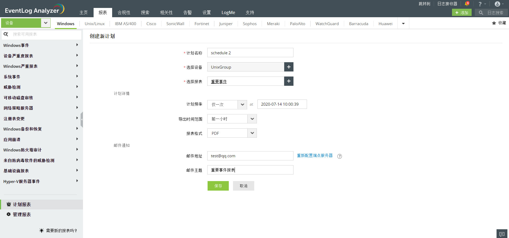Click the help icon next to 重新配置端点服务器

pos(339,156)
